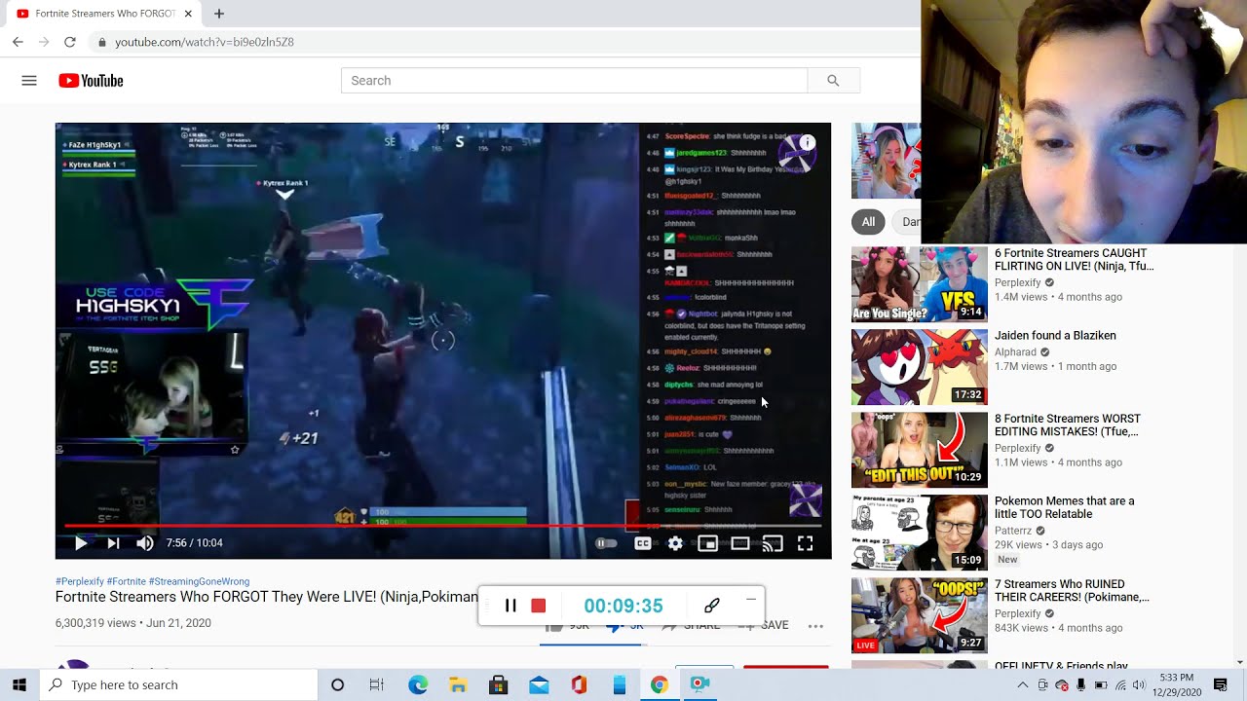Open the taskbar clock and calendar
This screenshot has width=1247, height=701.
point(1177,685)
